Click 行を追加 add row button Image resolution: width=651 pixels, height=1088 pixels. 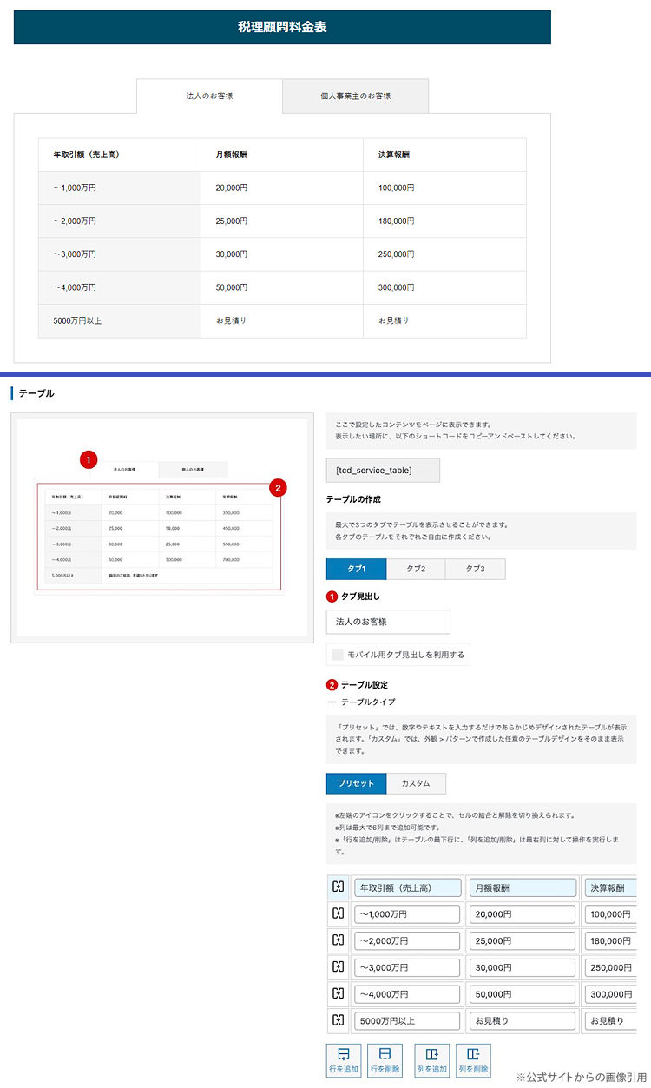pos(344,1060)
